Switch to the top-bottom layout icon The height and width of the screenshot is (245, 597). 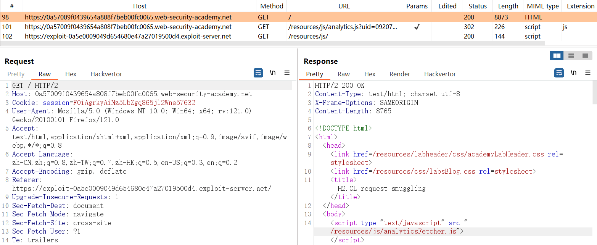pos(571,56)
